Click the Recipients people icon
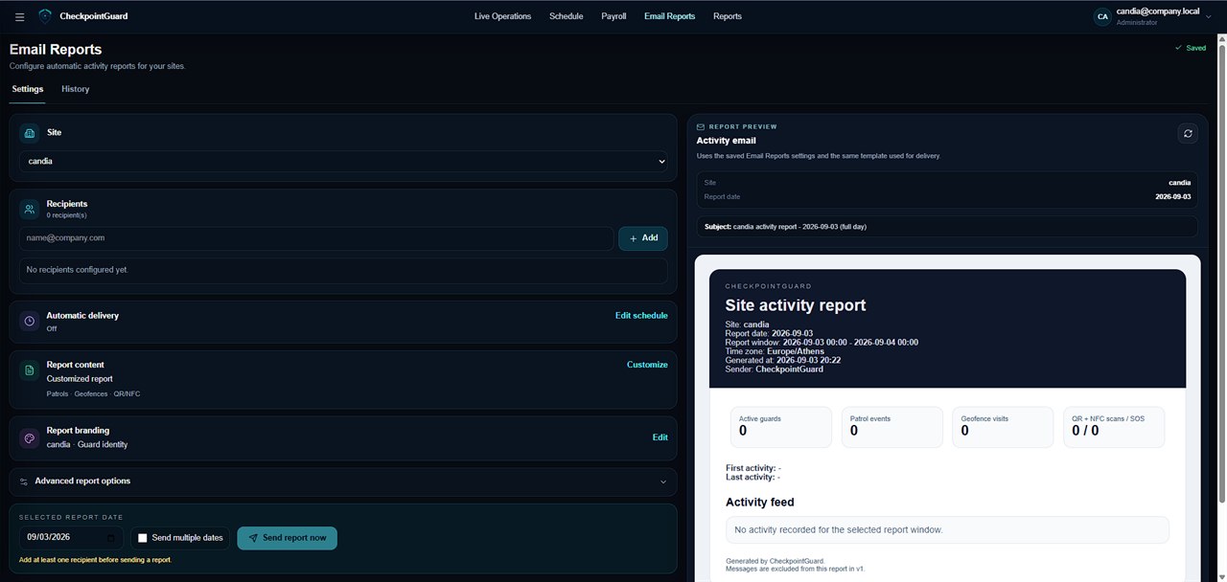 coord(30,208)
